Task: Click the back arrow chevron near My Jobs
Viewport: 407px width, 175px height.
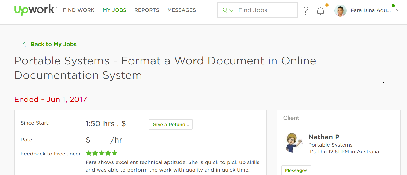Action: pyautogui.click(x=24, y=44)
